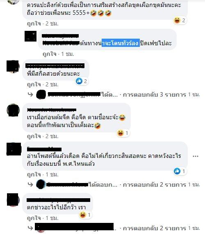The image size is (205, 234).
Task: Click ถูกใจ under the wfh comment
Action: pos(34,136)
